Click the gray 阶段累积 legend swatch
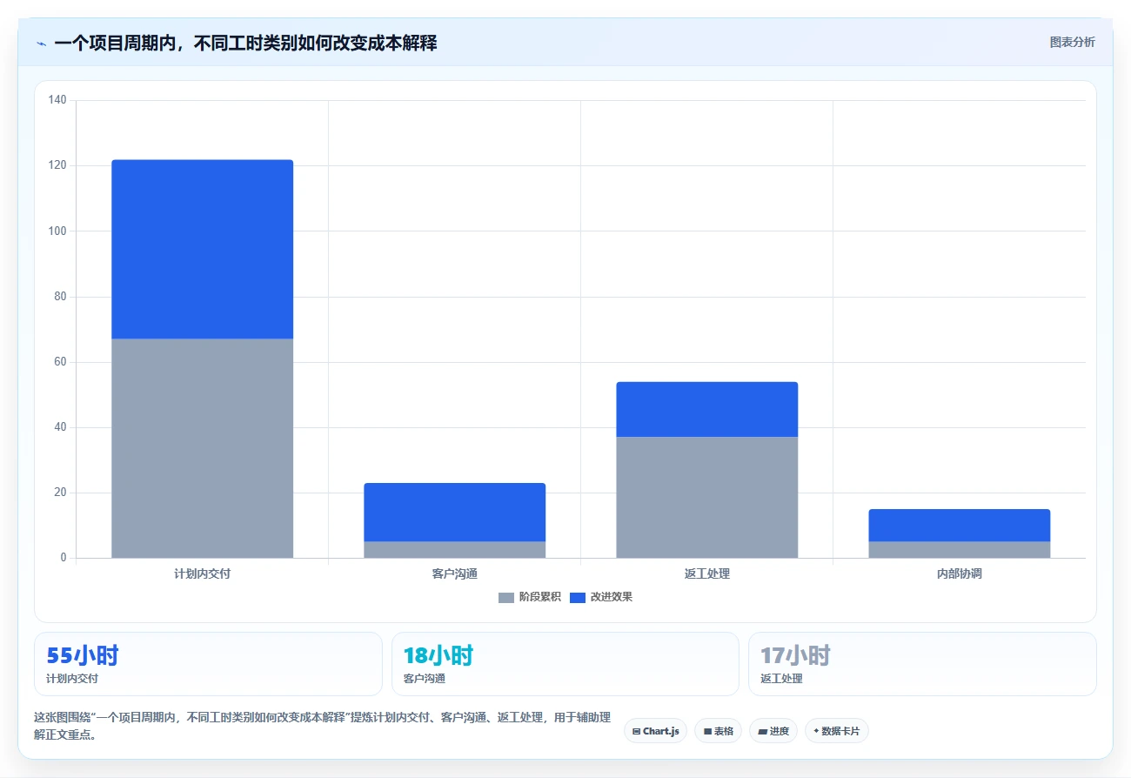This screenshot has height=778, width=1131. (506, 597)
